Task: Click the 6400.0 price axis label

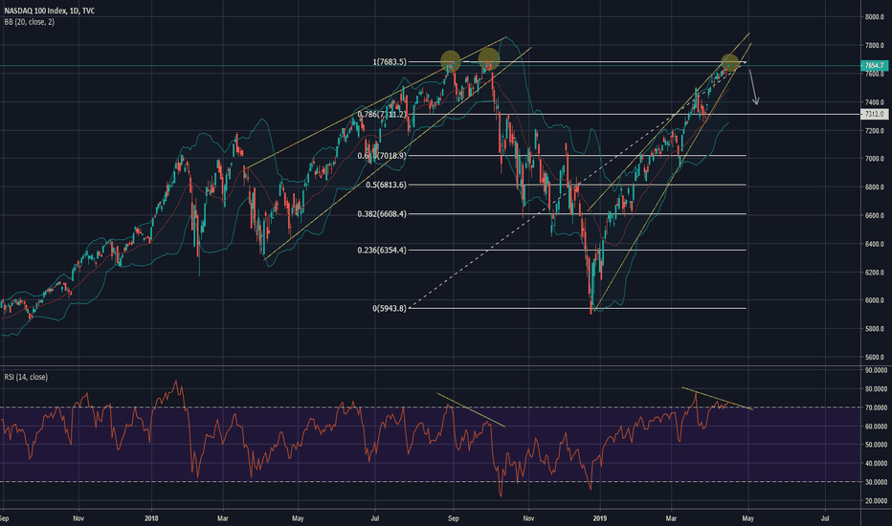Action: point(875,244)
